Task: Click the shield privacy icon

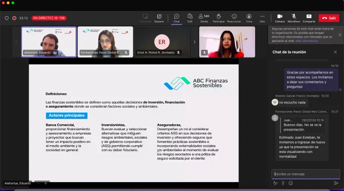Action: coord(7,18)
